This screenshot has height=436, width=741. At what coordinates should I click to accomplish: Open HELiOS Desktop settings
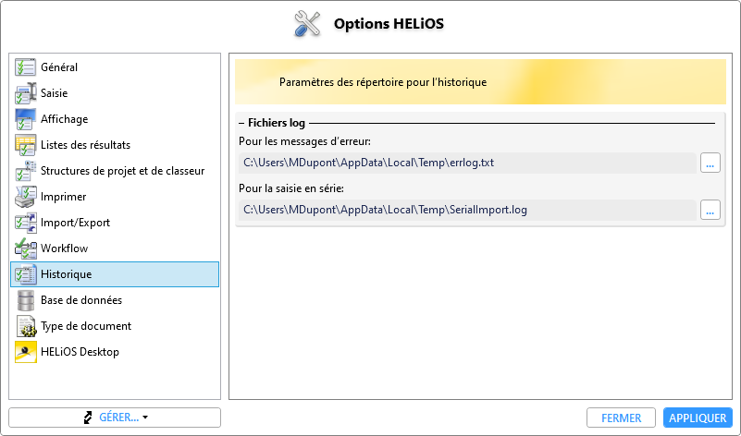pos(115,352)
